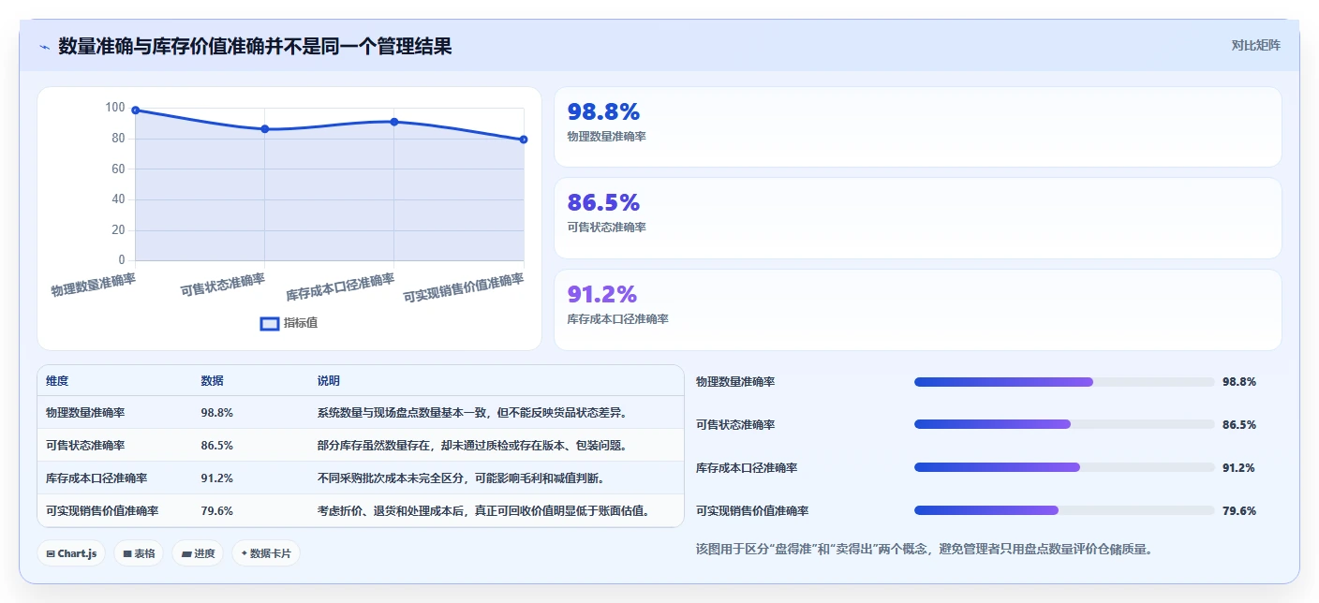
Task: Click the 数据卡片 chip
Action: tap(266, 553)
